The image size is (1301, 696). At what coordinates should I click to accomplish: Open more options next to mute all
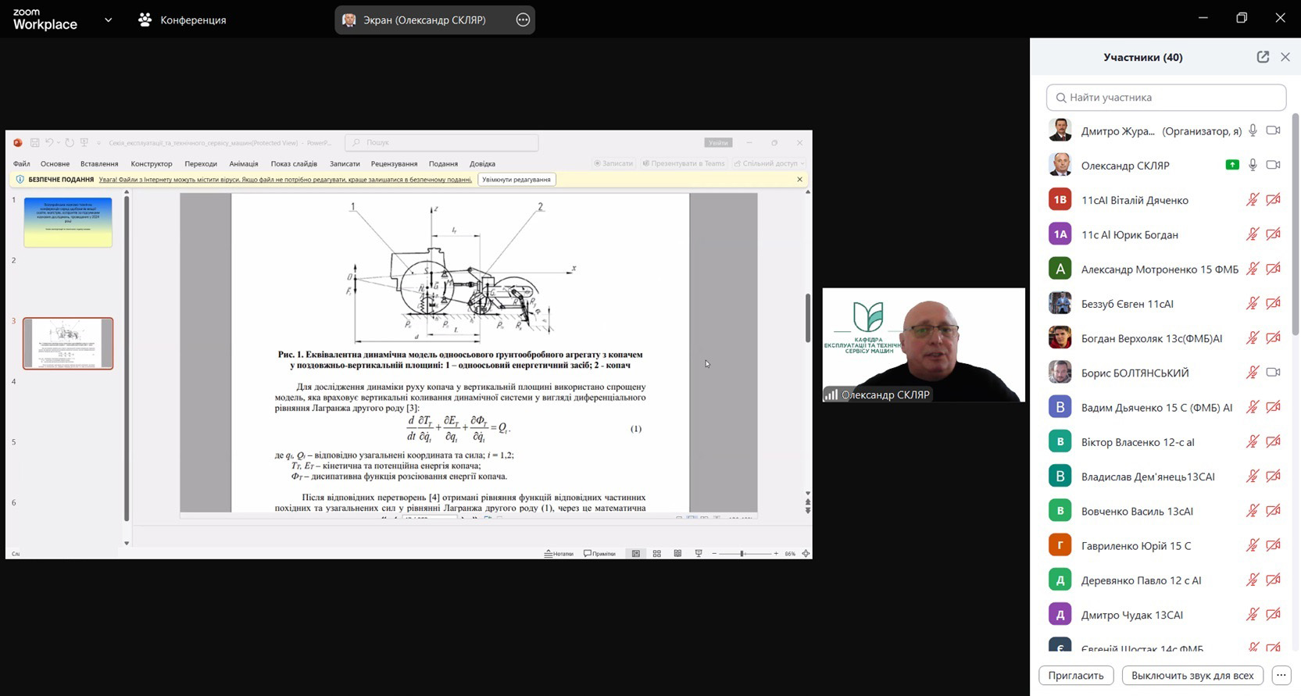1281,675
